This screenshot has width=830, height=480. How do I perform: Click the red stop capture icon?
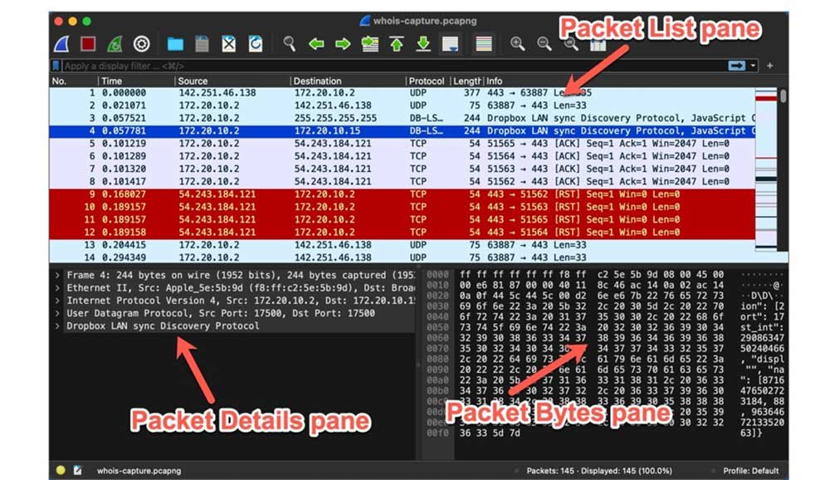tap(88, 44)
